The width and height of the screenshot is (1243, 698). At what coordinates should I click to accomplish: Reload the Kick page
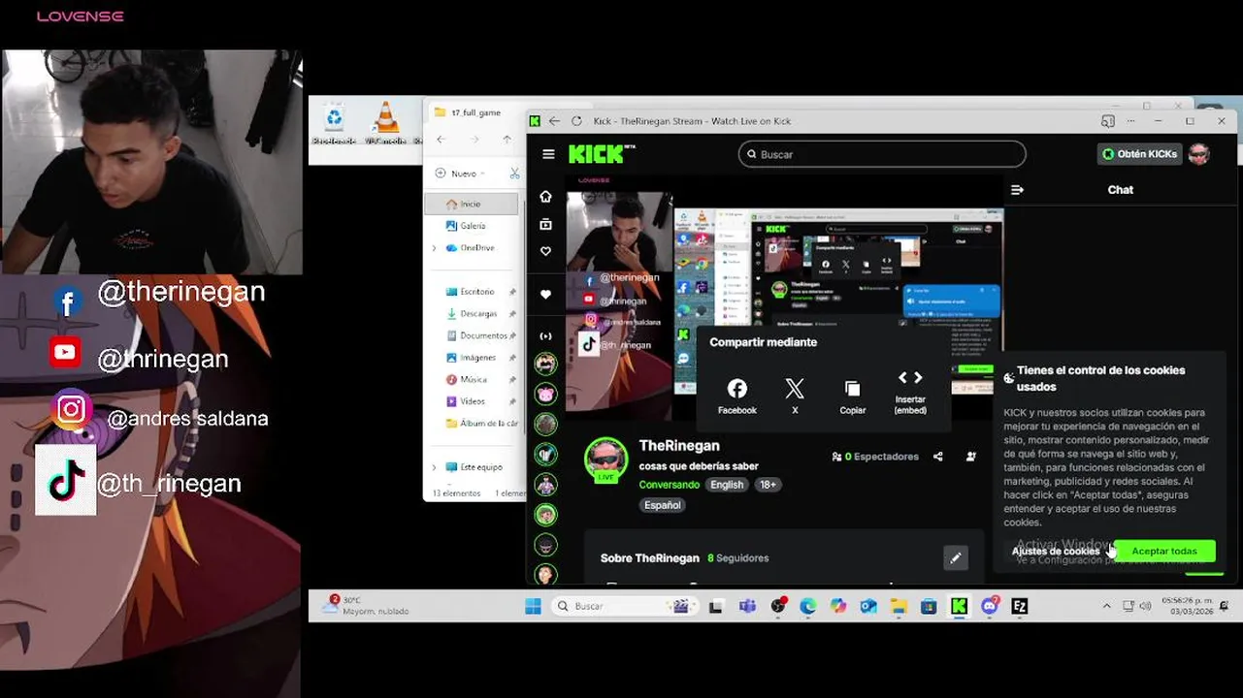(576, 121)
